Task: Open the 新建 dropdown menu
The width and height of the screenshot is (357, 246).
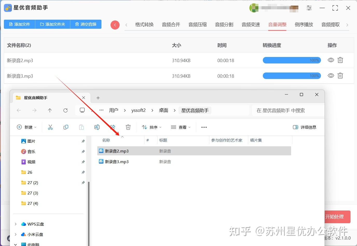Action: click(26, 127)
